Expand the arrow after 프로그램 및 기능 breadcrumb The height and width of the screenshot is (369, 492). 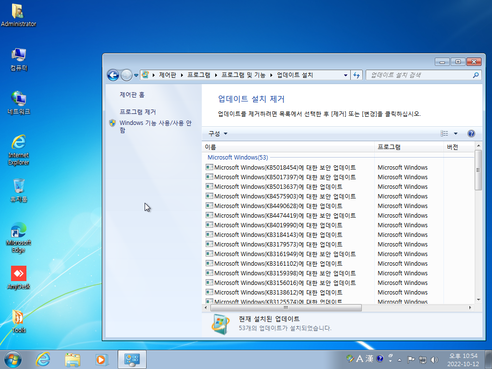click(x=271, y=75)
